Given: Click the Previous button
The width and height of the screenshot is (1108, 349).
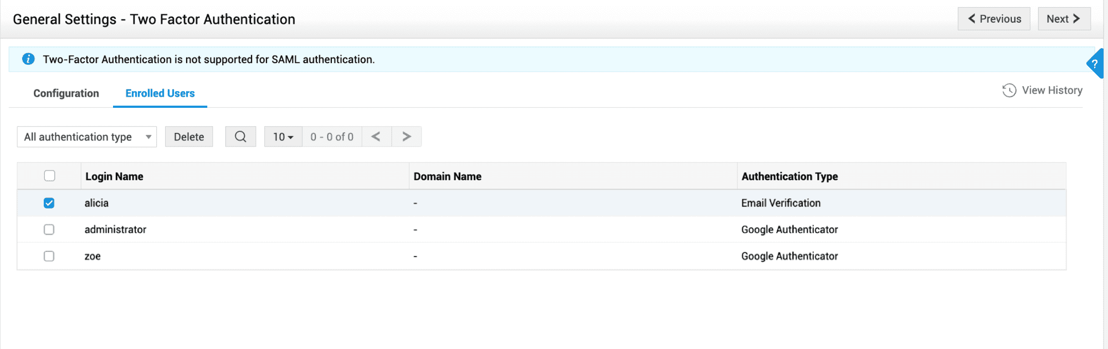Looking at the screenshot, I should [994, 19].
